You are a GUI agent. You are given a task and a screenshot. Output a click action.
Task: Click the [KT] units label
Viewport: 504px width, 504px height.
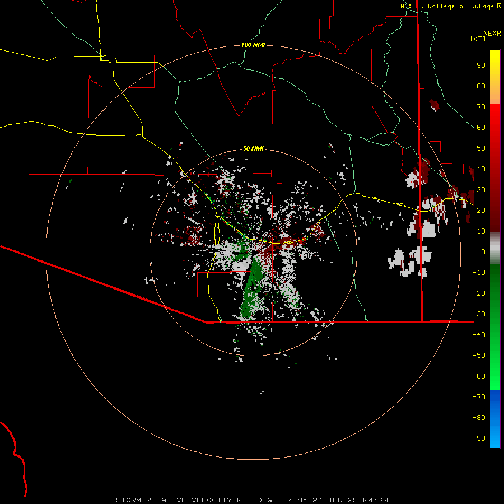(x=478, y=39)
